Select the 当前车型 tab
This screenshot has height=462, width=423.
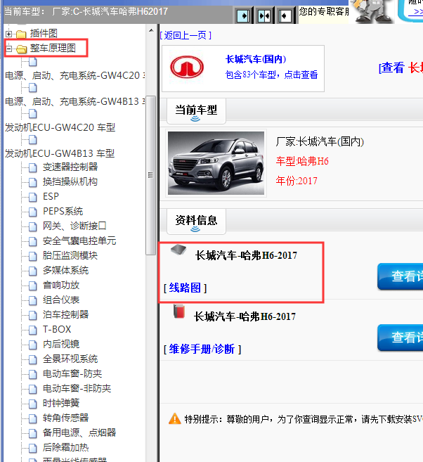(196, 111)
